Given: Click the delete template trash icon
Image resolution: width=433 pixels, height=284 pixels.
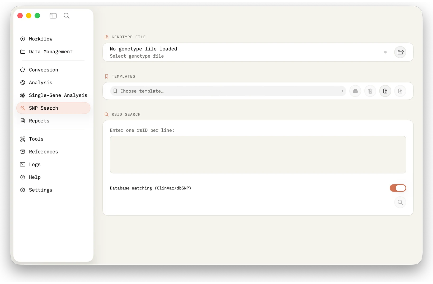Looking at the screenshot, I should (x=370, y=91).
